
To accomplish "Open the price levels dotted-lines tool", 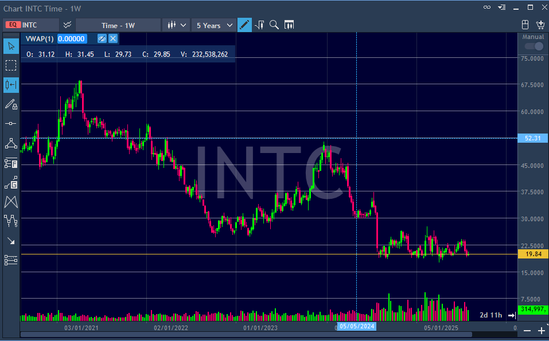I will tap(11, 260).
